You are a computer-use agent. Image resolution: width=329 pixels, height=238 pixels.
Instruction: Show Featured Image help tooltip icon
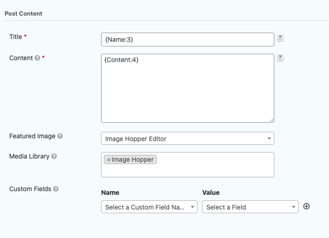(60, 136)
